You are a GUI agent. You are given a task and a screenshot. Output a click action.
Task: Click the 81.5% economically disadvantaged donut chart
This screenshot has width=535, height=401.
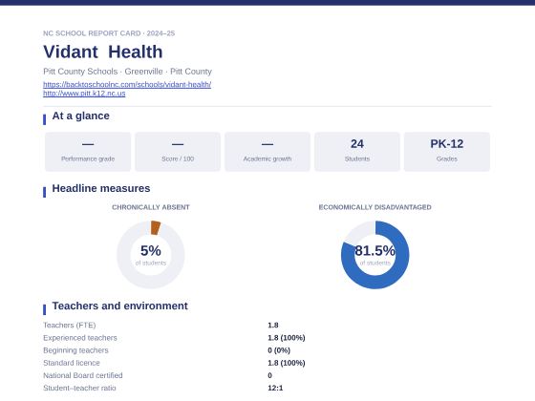374,255
